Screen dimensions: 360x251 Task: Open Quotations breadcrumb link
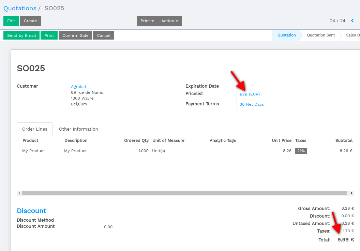(20, 8)
